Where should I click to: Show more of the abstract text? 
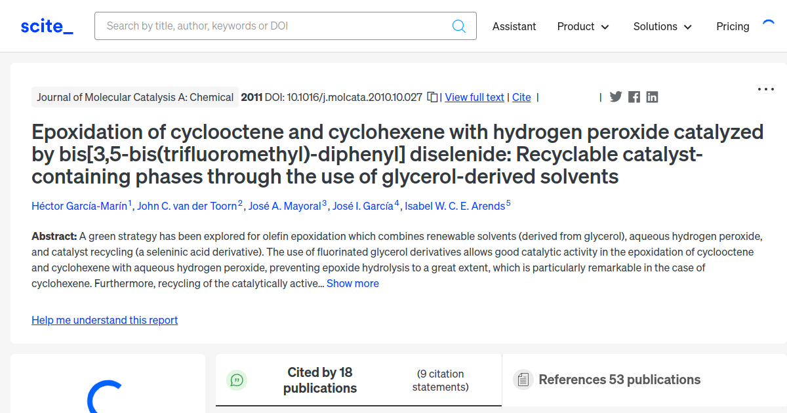[x=353, y=283]
